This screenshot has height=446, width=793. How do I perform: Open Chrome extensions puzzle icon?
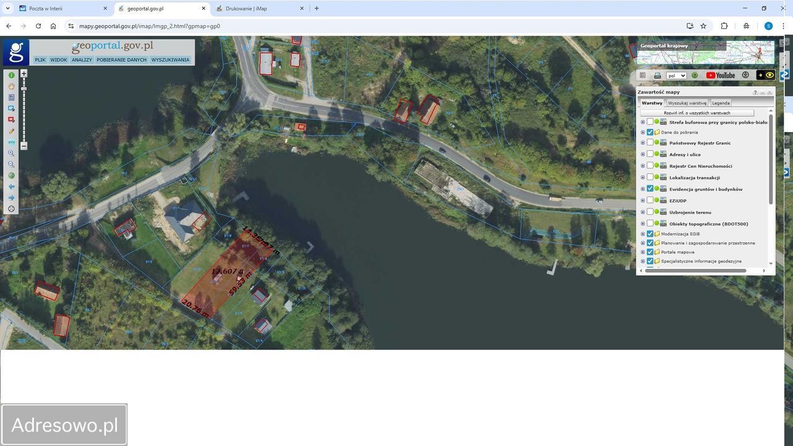[724, 26]
